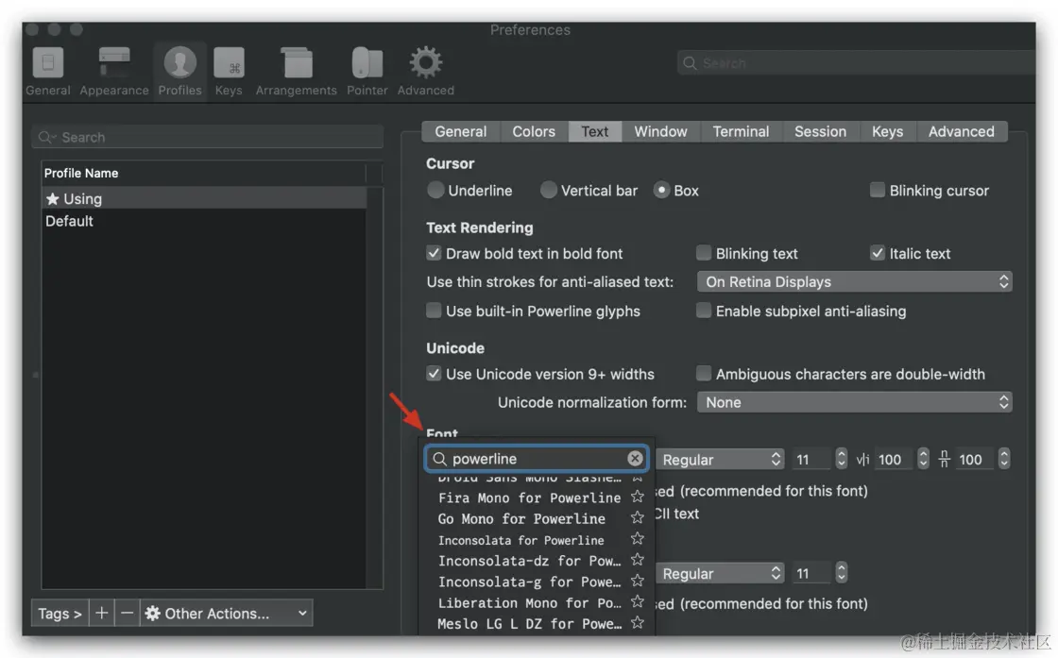Focus the profile list Search field
Image resolution: width=1058 pixels, height=658 pixels.
(x=208, y=137)
